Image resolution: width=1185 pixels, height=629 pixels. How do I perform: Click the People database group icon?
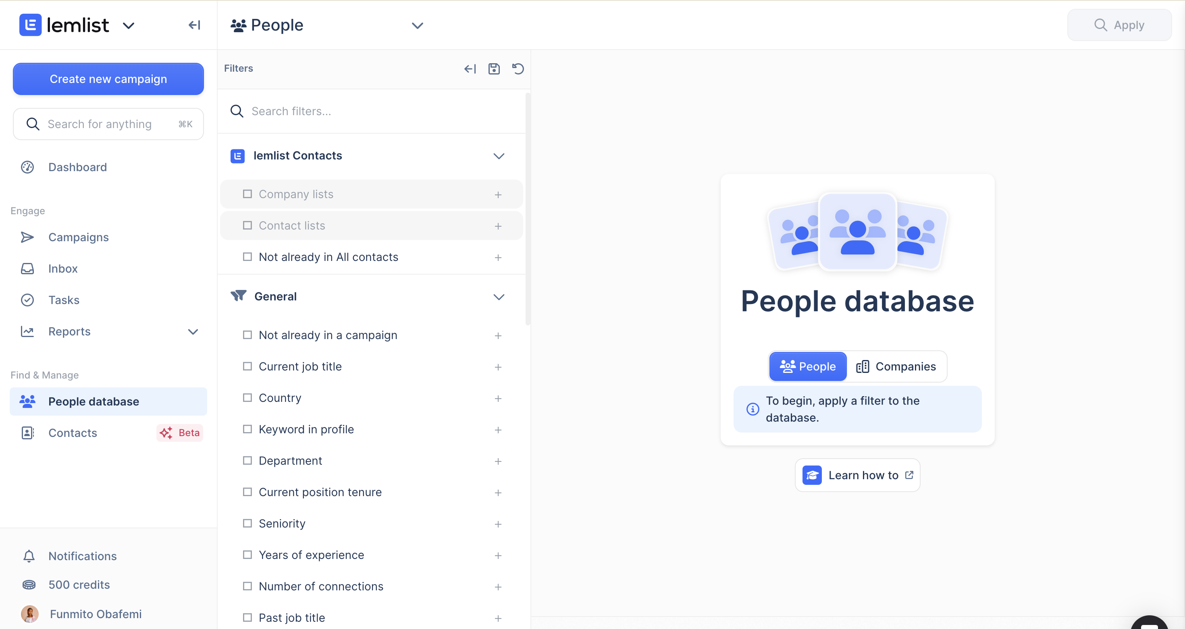coord(27,401)
